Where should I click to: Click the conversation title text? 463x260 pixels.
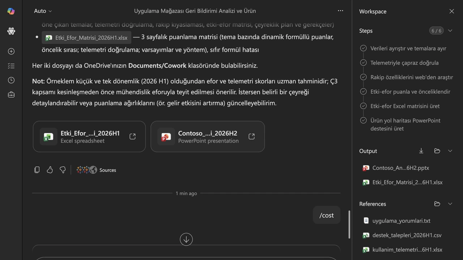pyautogui.click(x=195, y=11)
